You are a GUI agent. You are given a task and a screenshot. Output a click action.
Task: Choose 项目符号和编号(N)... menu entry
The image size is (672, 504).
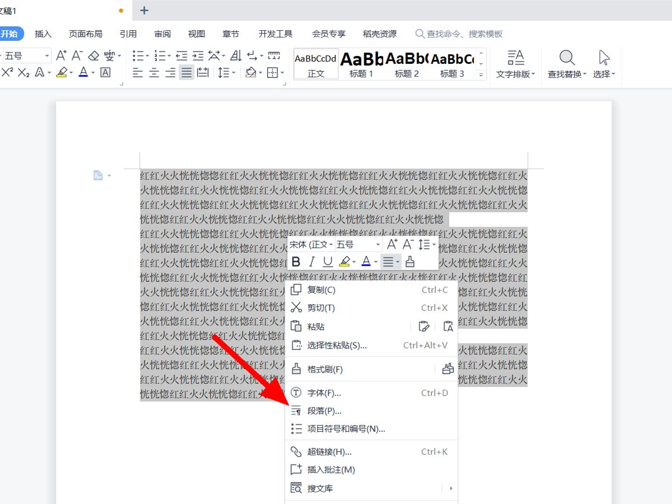point(371,429)
